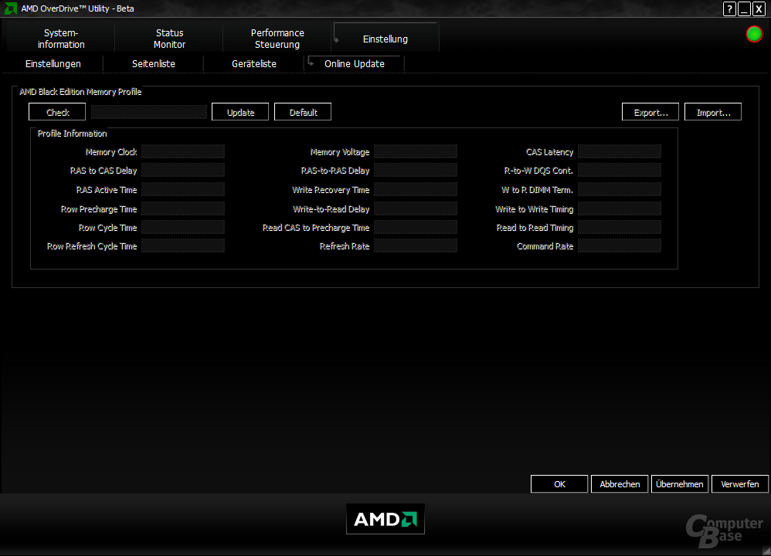Click the Memory Clock field

[x=183, y=151]
